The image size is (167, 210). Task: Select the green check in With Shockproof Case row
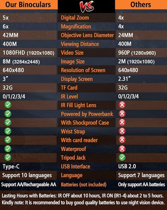(8, 122)
